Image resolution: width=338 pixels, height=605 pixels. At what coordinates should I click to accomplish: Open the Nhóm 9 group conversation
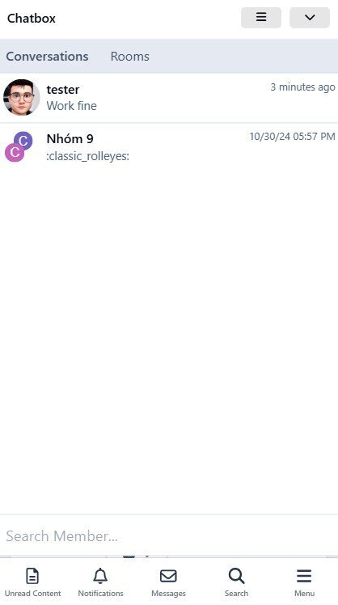[169, 147]
